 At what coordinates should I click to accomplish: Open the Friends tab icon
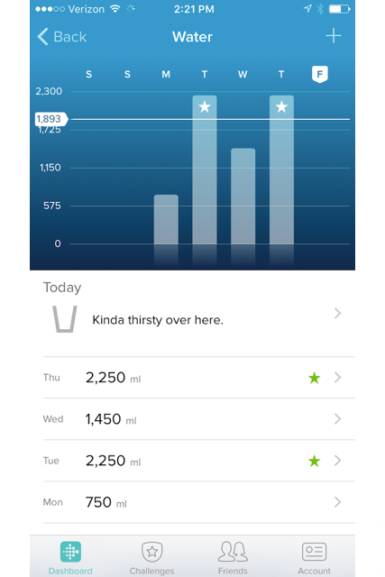coord(233,551)
